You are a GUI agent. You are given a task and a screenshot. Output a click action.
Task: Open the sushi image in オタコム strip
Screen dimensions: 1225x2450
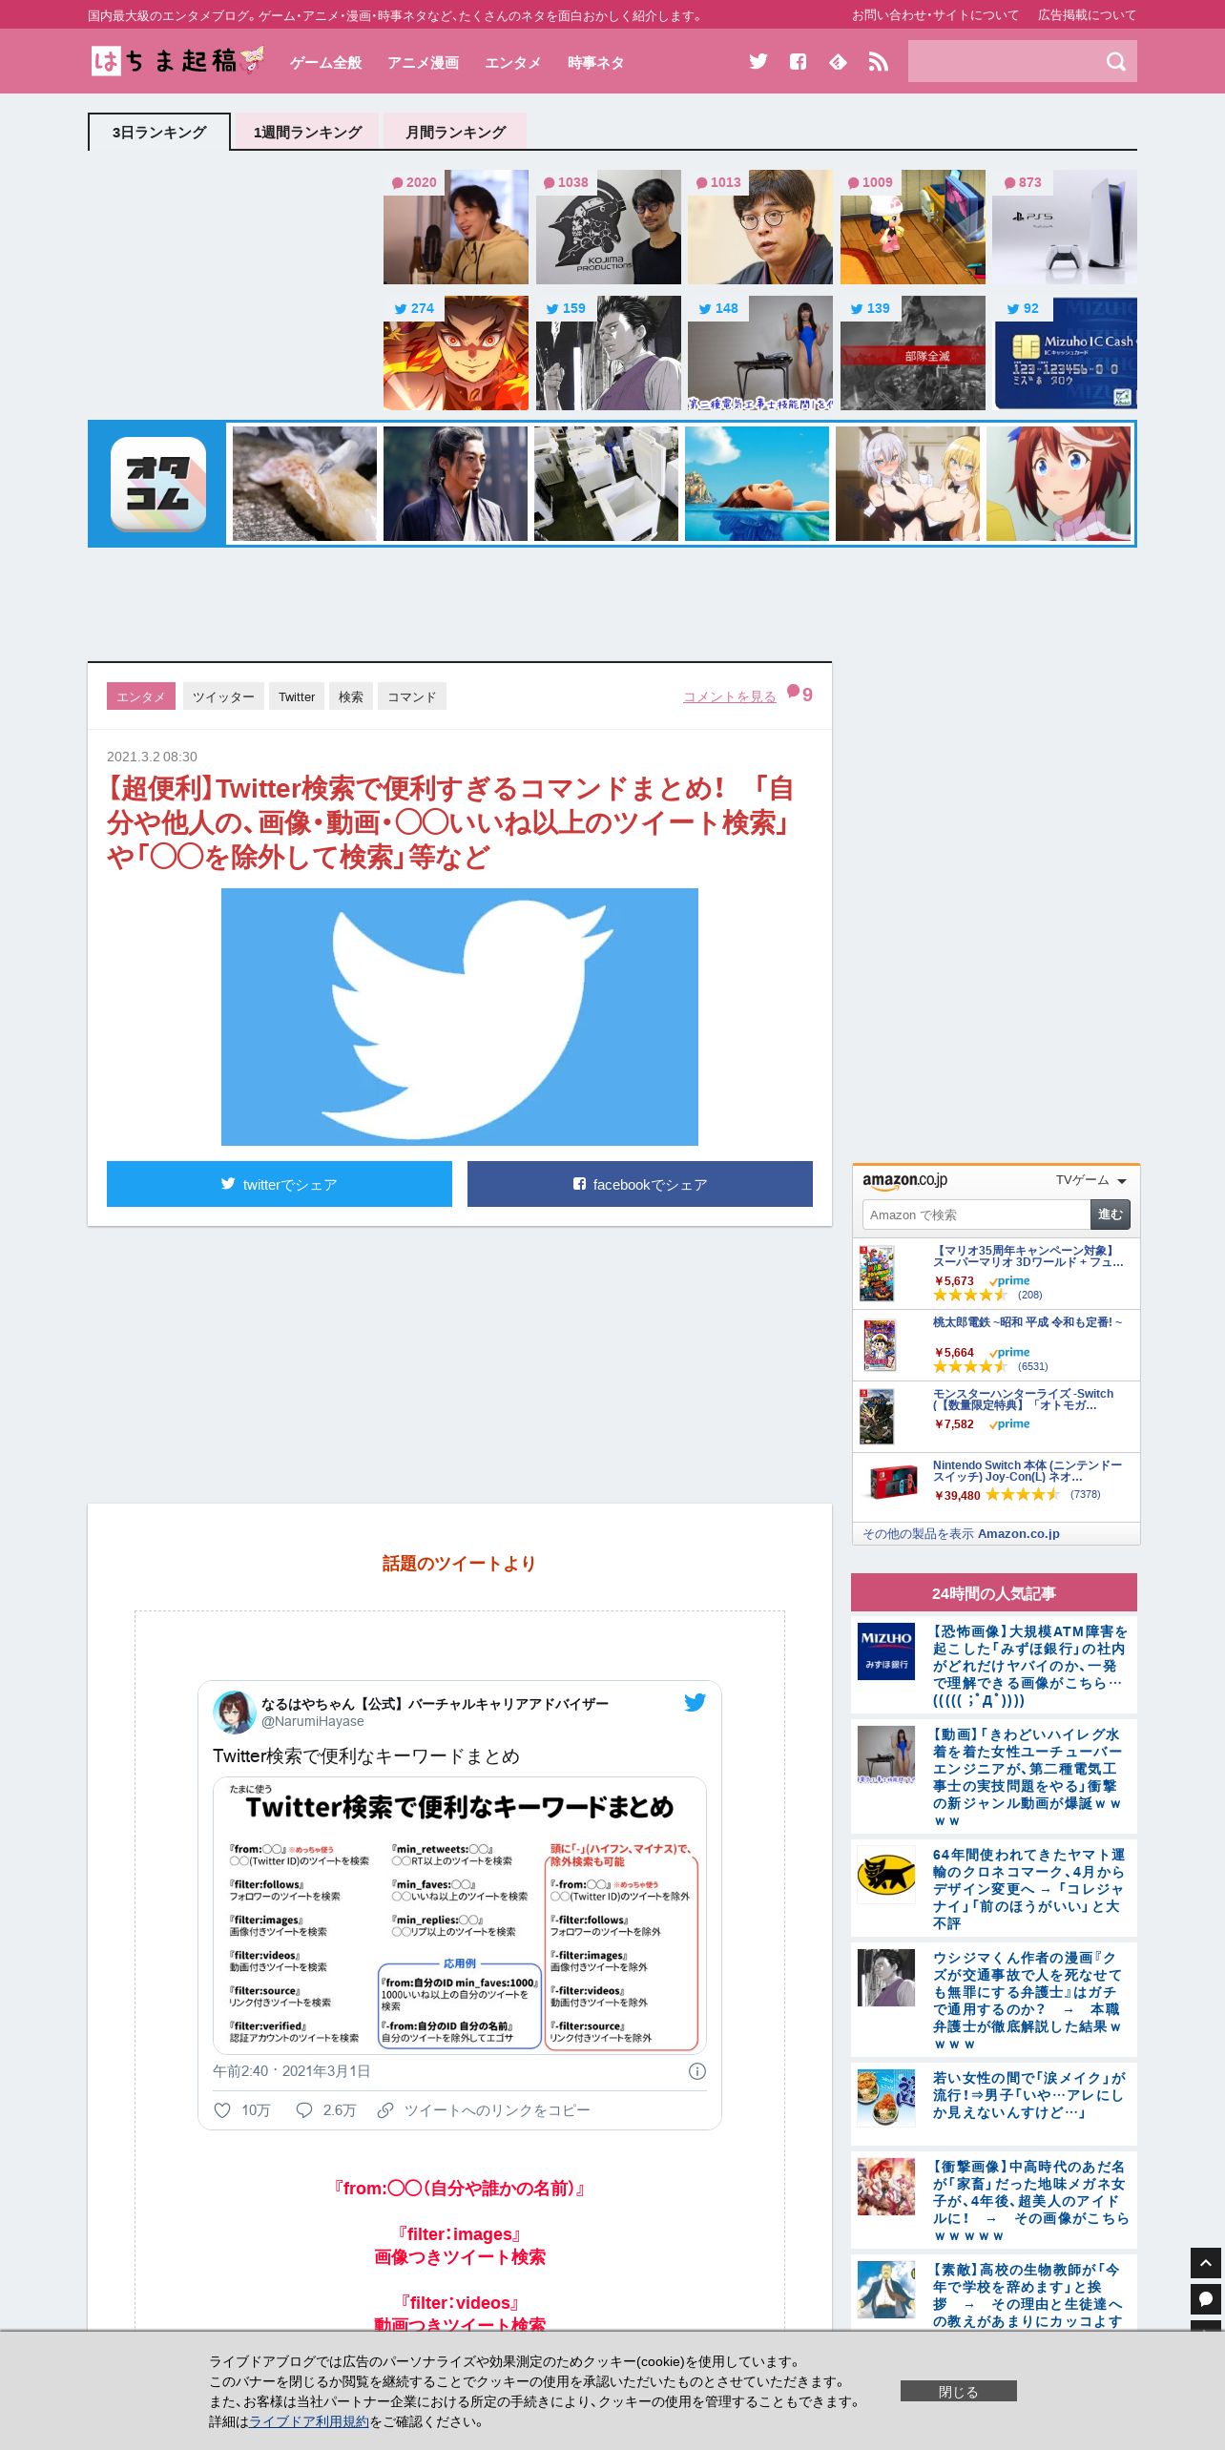[304, 484]
